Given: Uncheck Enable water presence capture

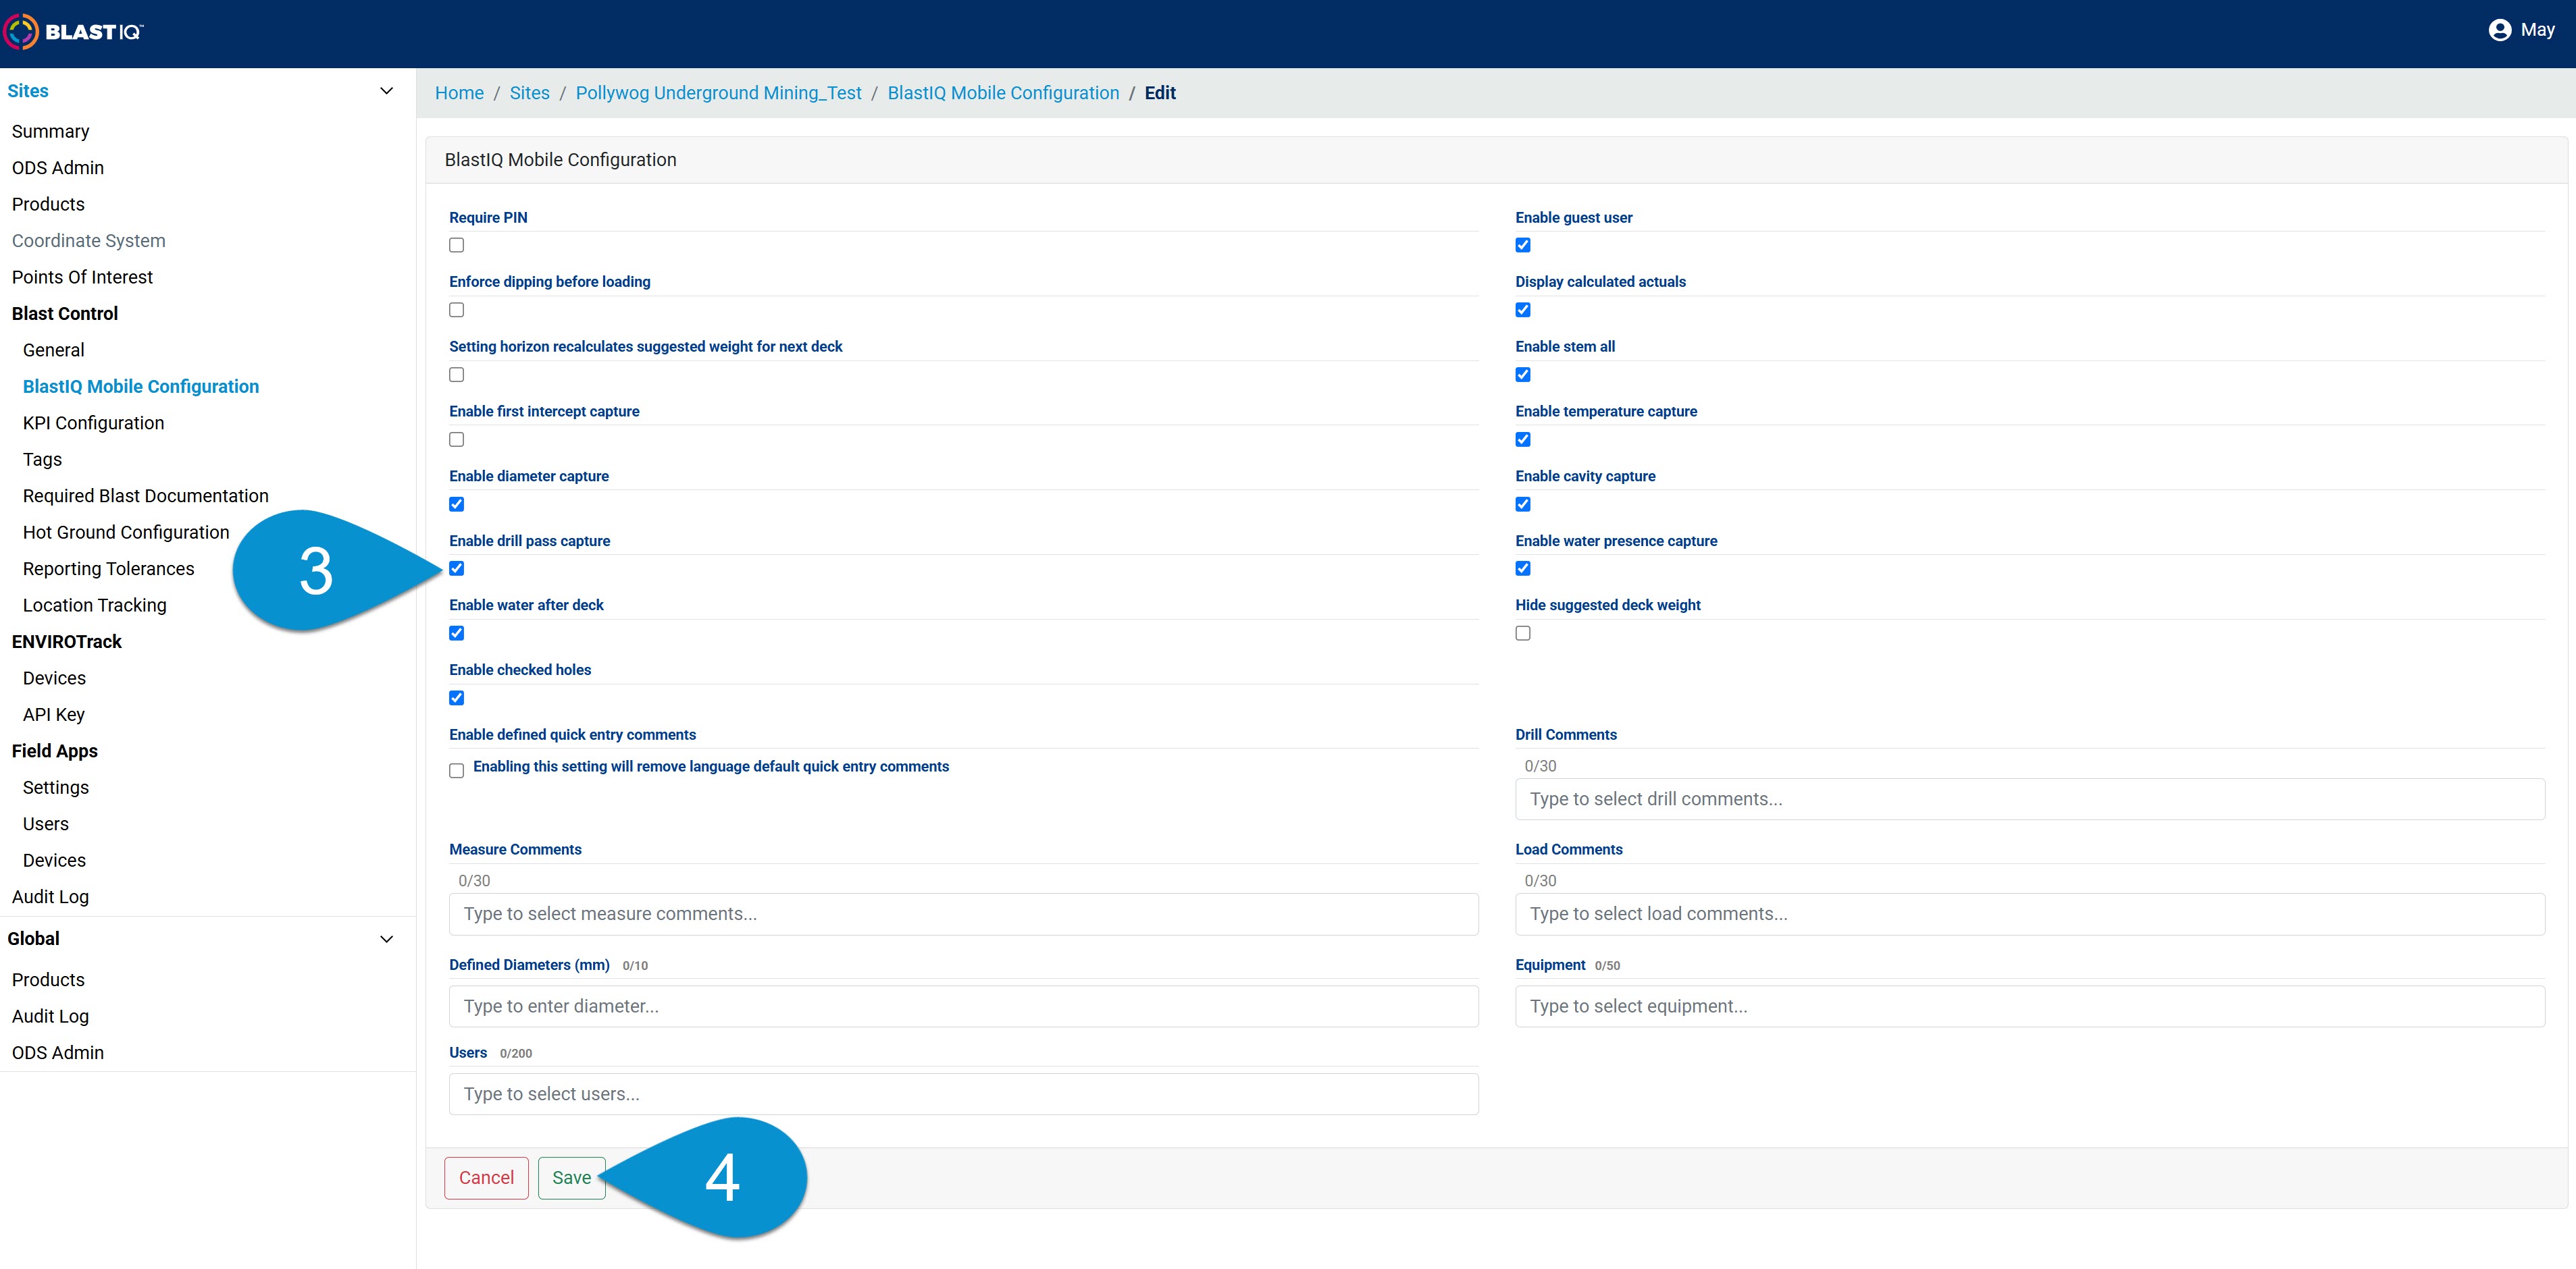Looking at the screenshot, I should point(1523,568).
